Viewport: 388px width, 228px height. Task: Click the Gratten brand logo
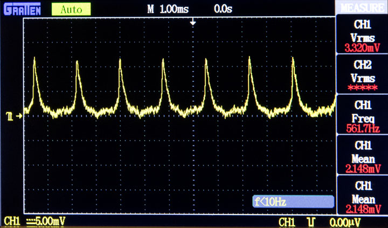coord(22,9)
